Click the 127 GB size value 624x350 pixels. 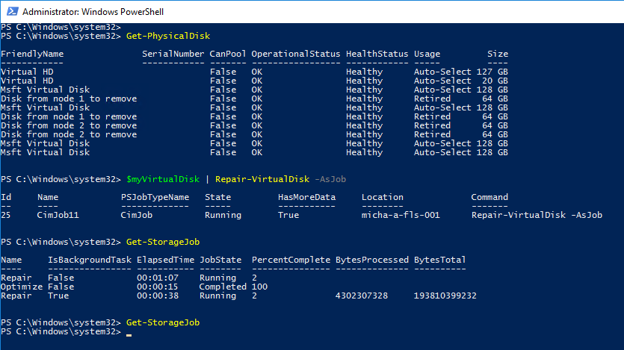492,72
